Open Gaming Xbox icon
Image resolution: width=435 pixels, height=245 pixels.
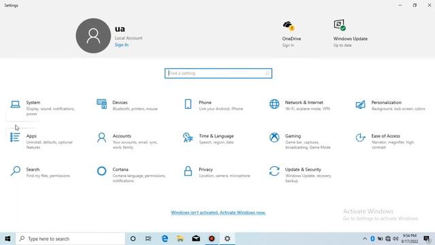274,137
